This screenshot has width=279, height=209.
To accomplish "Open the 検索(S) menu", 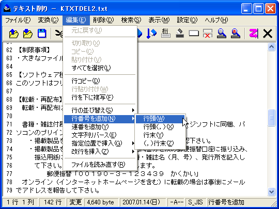I will point(131,20).
